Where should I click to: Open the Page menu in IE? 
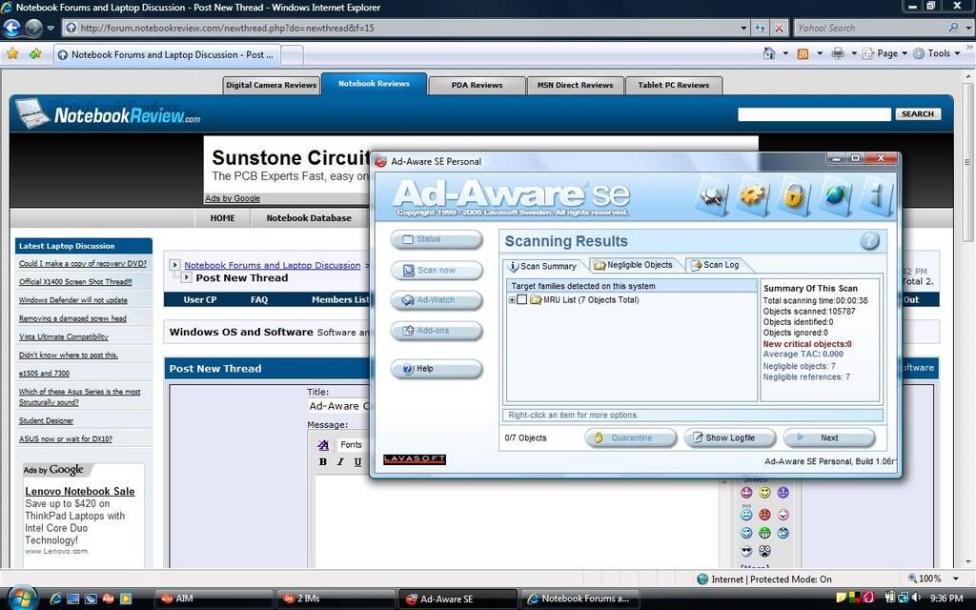point(885,53)
